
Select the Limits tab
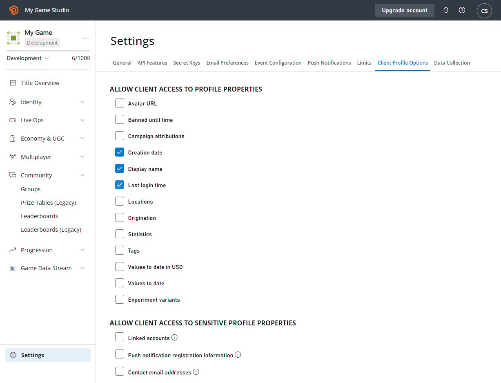coord(364,63)
